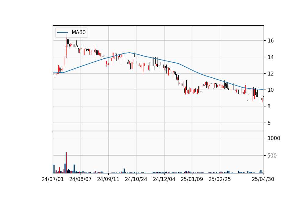Click the volume axis value 500
Viewport: 293px width, 211px height.
coord(272,156)
